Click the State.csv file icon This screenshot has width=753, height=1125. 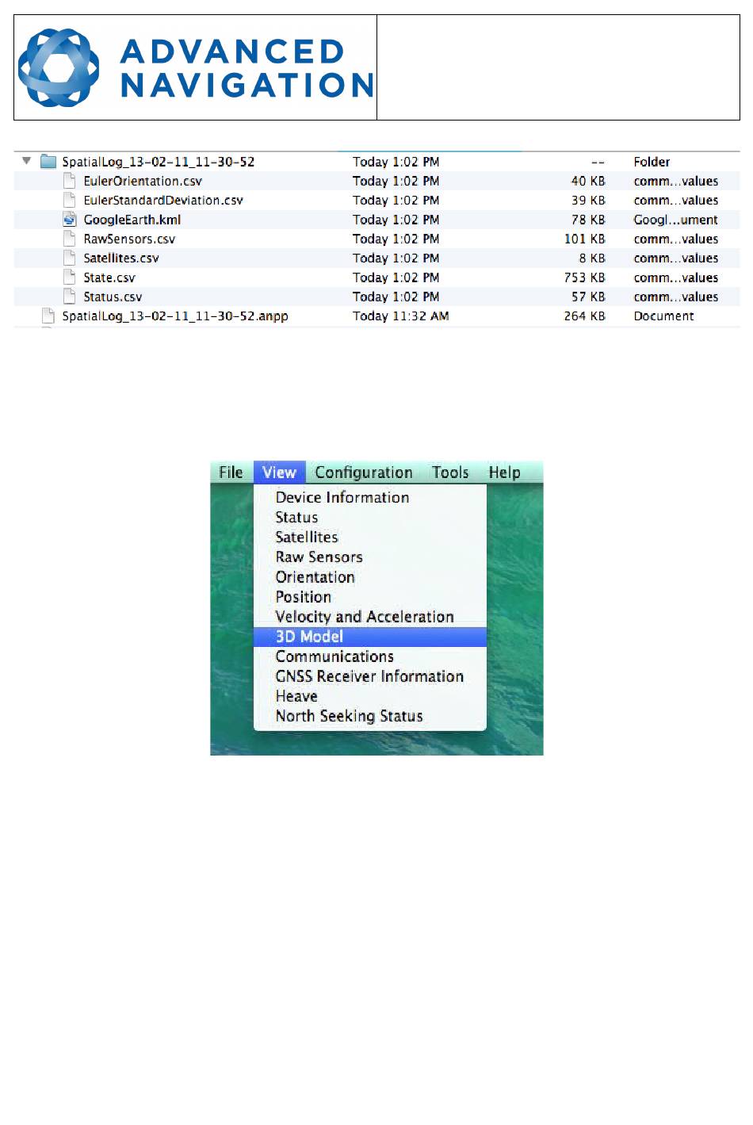pyautogui.click(x=70, y=277)
